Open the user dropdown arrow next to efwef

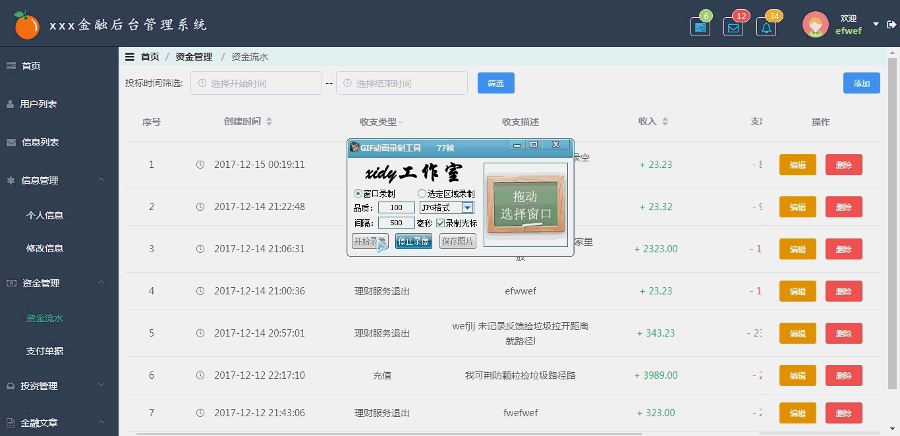(x=876, y=24)
